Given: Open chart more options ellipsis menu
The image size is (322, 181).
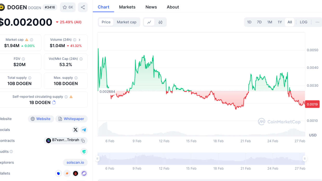Looking at the screenshot, I should tap(317, 22).
